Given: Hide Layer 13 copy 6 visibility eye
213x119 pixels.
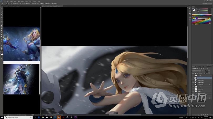Looking at the screenshot, I should (x=193, y=80).
